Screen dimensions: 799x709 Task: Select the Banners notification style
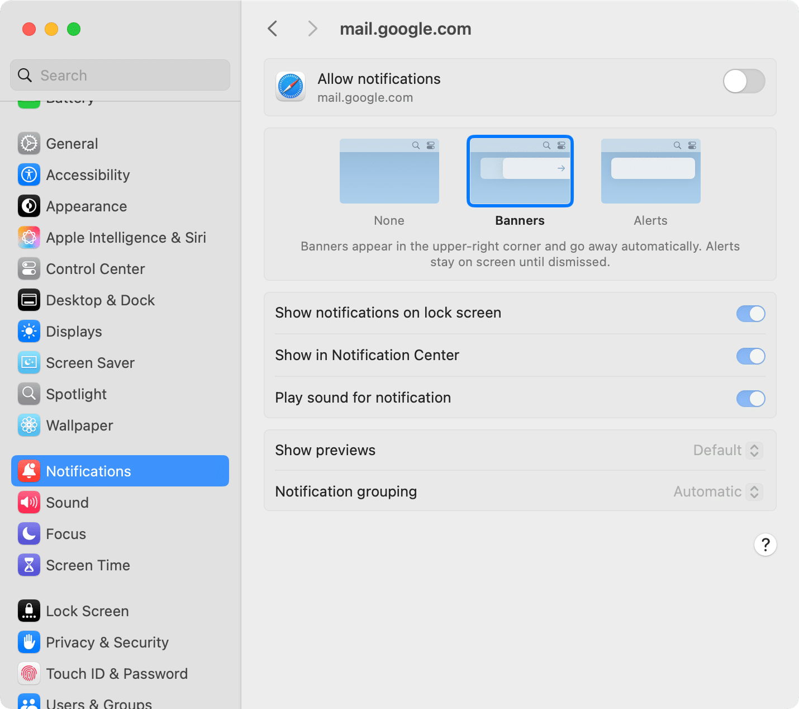(520, 171)
